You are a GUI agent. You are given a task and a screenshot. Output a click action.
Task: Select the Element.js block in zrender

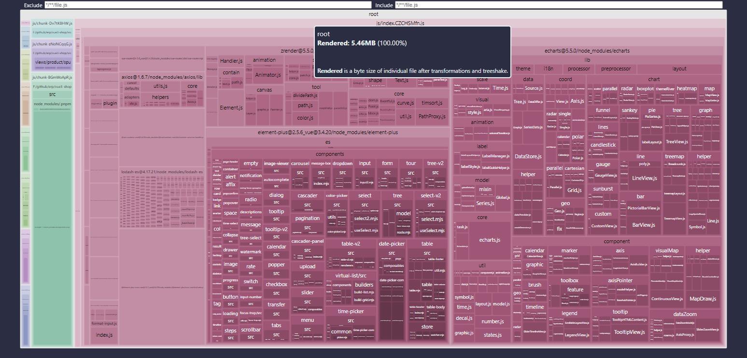231,108
